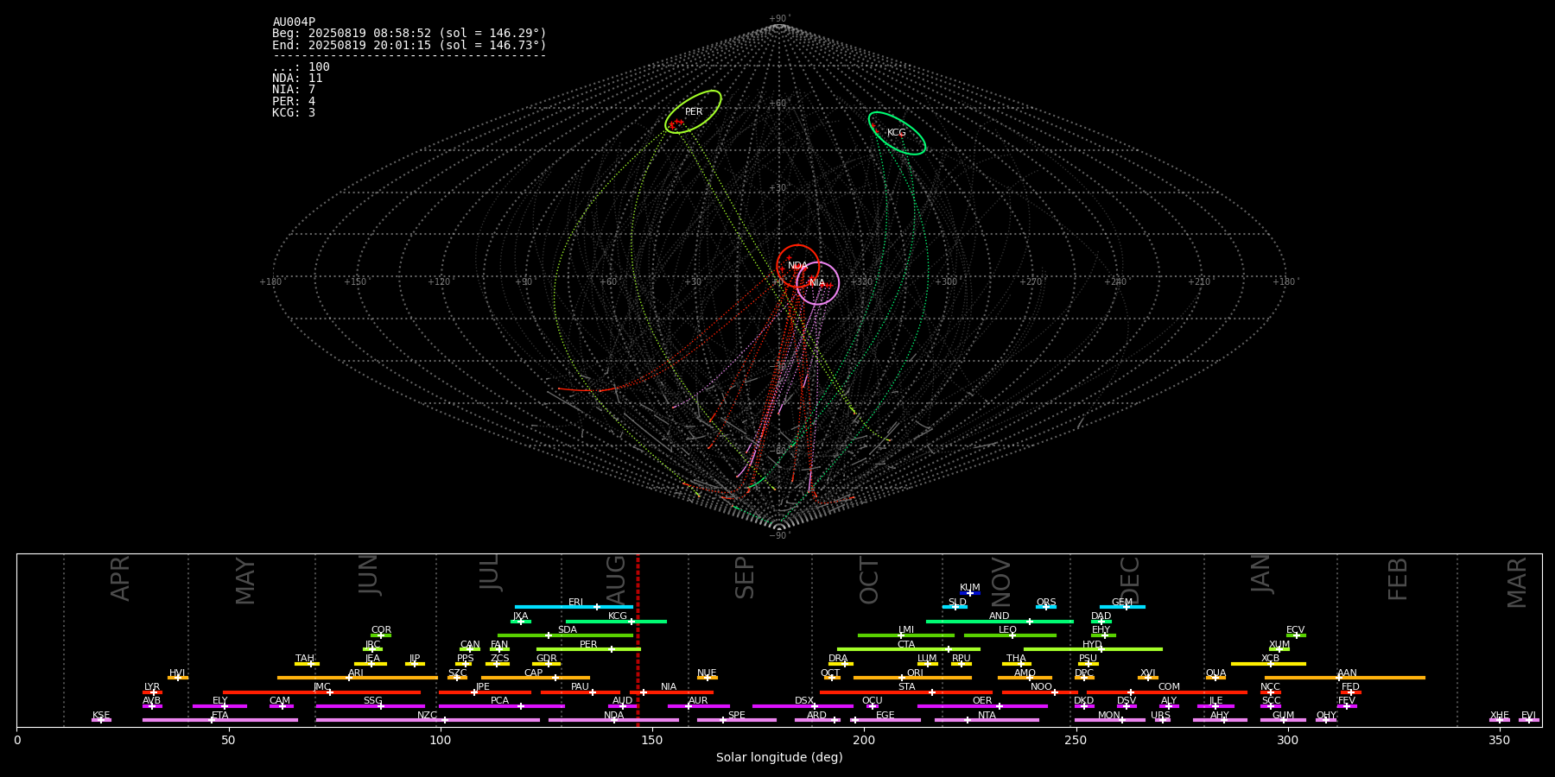Select the red NDA circle on the sky map

pyautogui.click(x=797, y=266)
